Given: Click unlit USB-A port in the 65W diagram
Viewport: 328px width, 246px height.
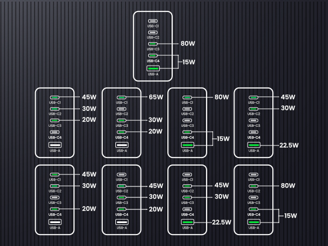Looking at the screenshot, I should pos(122,145).
